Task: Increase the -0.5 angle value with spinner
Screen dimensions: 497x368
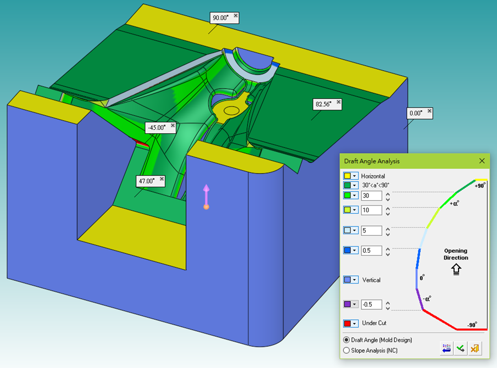Action: click(x=388, y=303)
